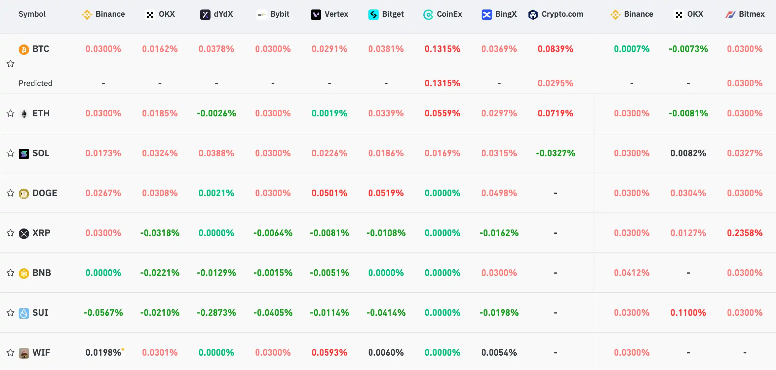Click BTC CoinEx funding rate 0.1315%
This screenshot has height=370, width=776.
(x=442, y=49)
